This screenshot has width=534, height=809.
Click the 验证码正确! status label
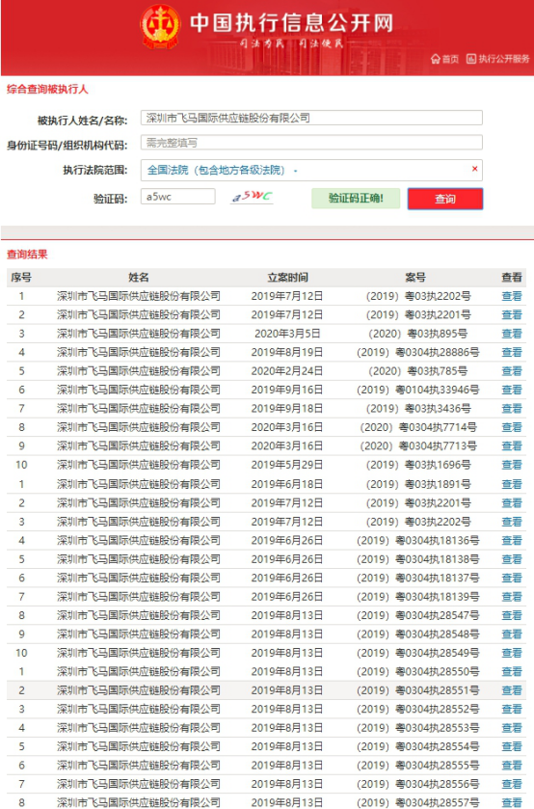point(356,198)
